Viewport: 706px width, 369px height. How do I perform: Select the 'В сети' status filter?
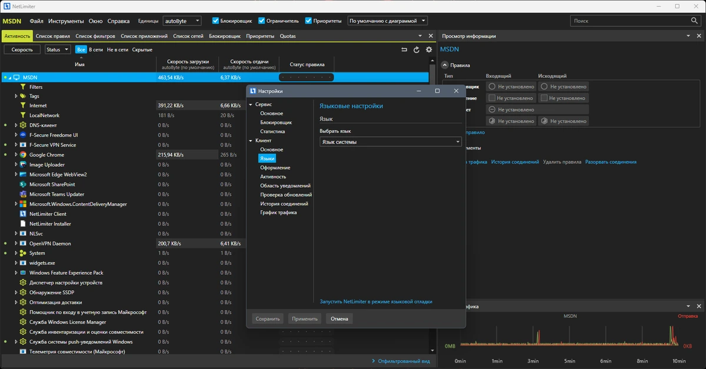(96, 50)
